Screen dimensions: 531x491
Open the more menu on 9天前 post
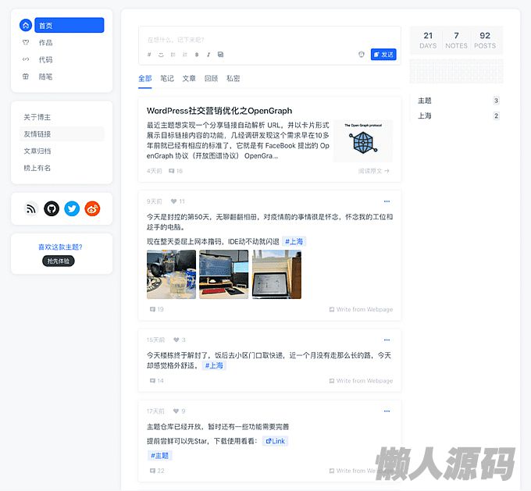point(387,201)
